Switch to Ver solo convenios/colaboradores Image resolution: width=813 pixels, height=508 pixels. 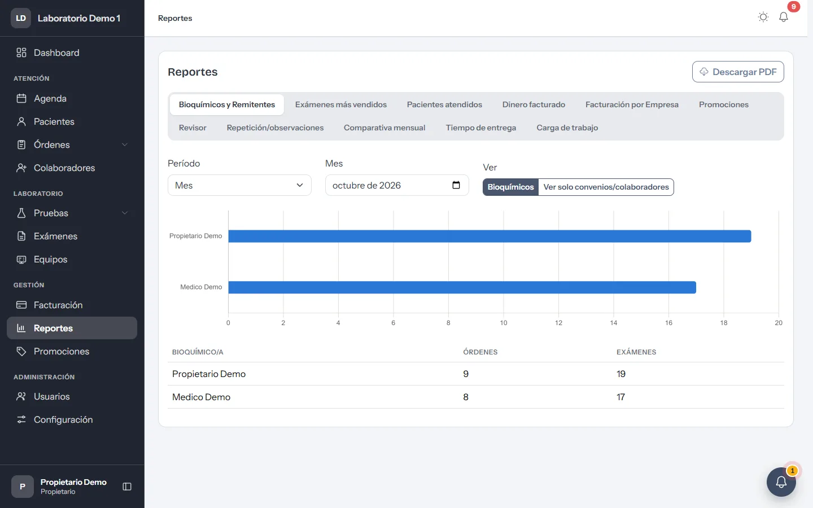tap(606, 187)
